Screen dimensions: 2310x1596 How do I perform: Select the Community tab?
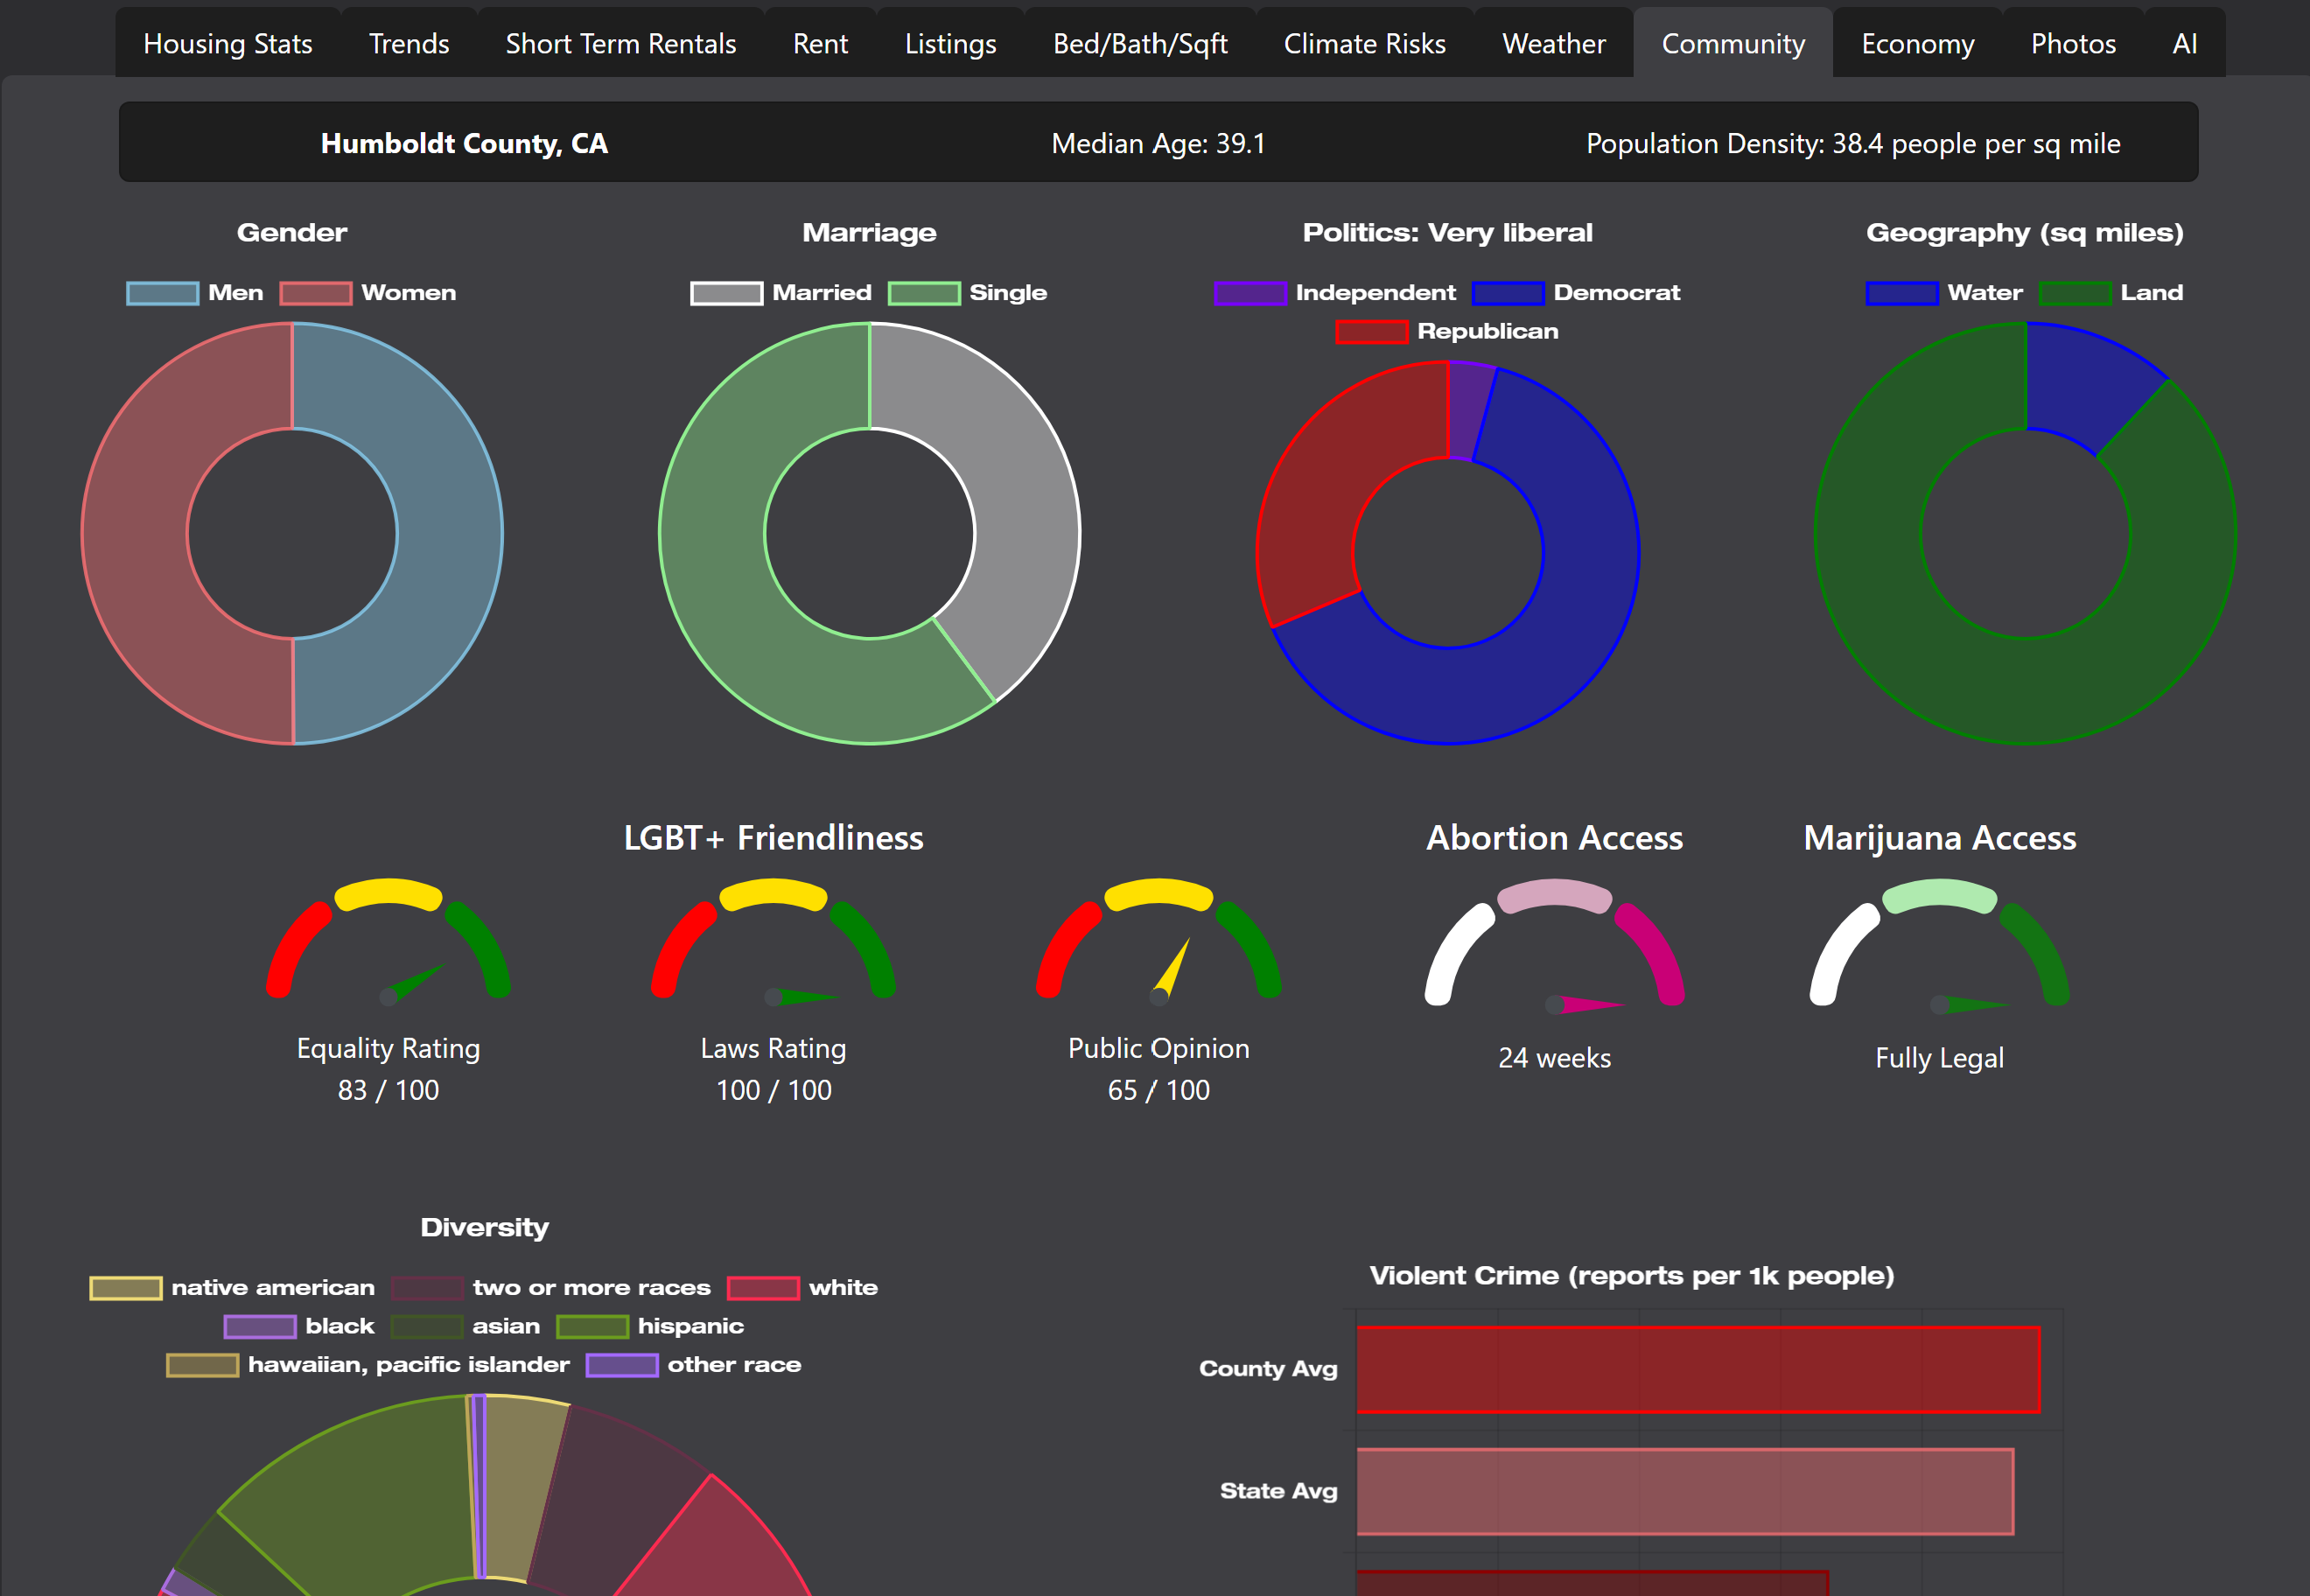1733,43
